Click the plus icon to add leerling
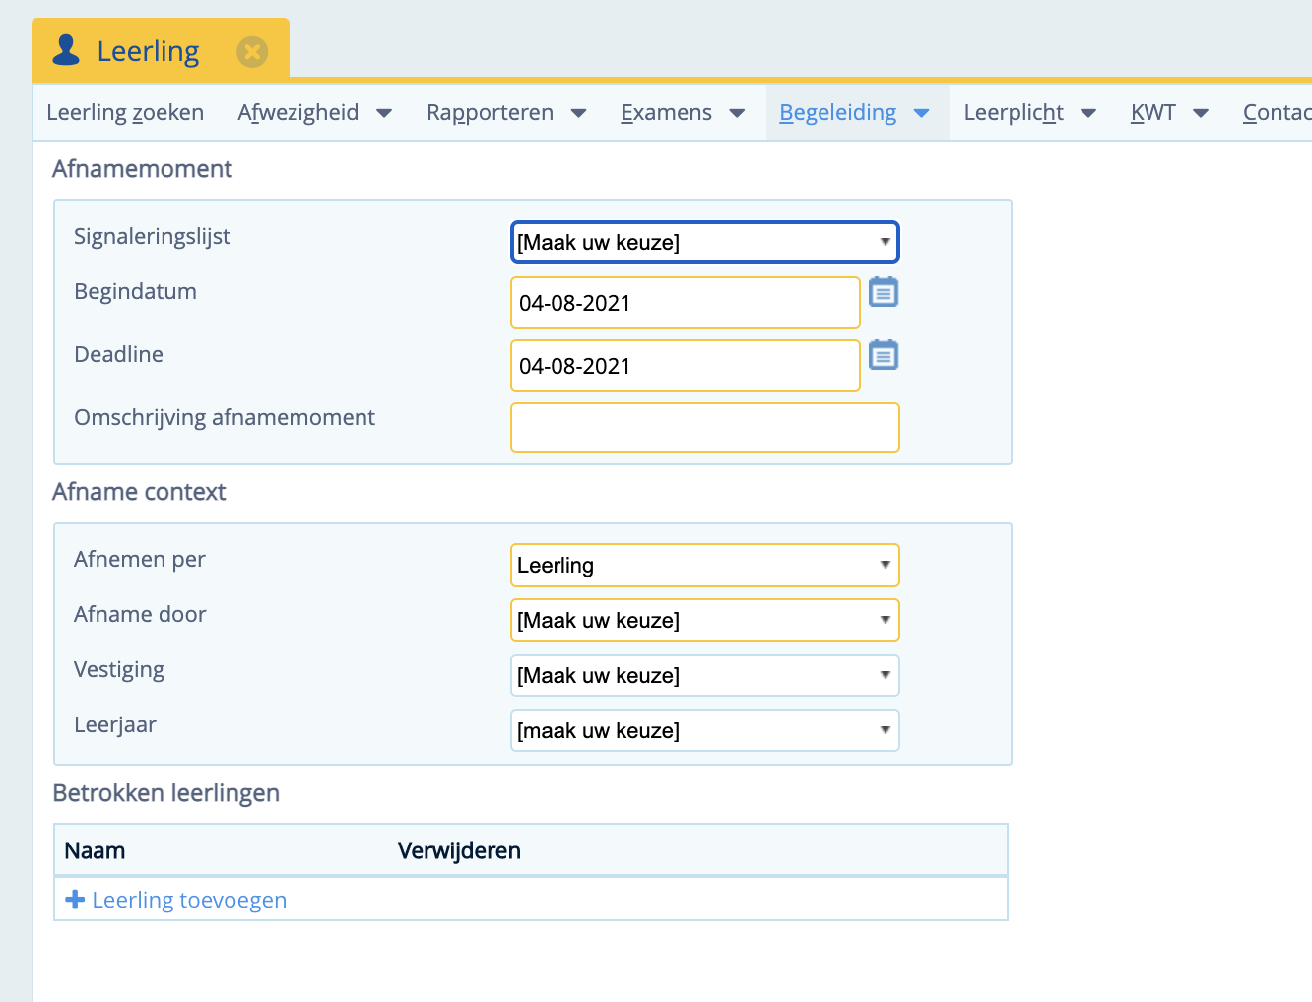 click(x=74, y=900)
